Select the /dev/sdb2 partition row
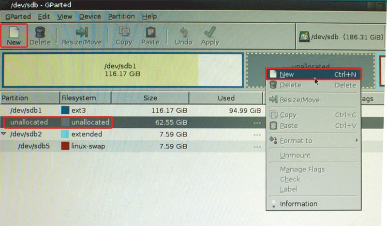Screen dimensions: 387x226 point(133,134)
